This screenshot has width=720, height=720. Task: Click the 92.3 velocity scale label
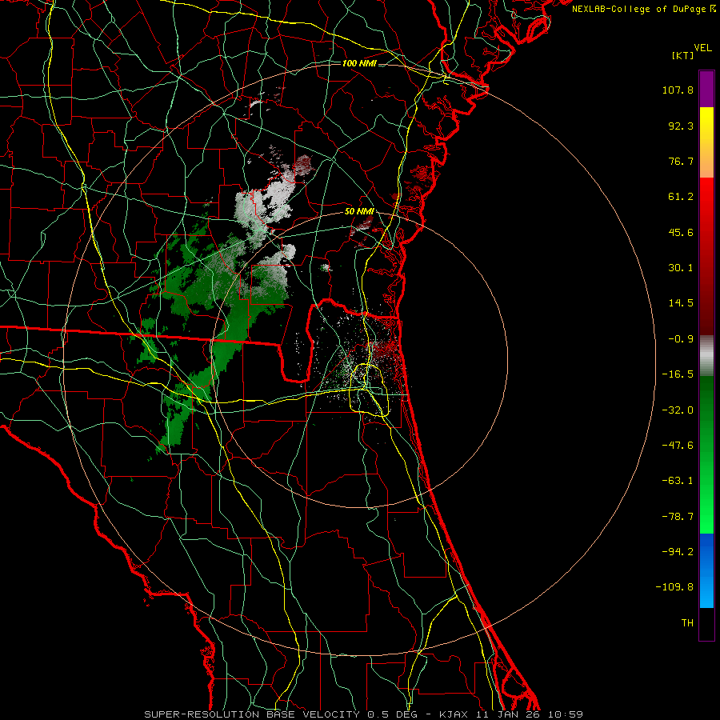(681, 126)
